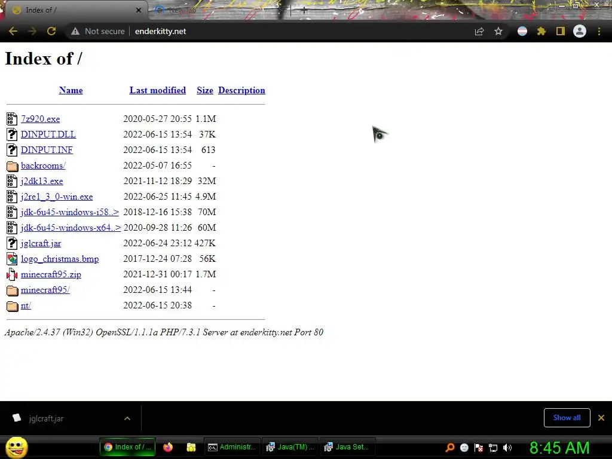Reload the enderkitty.net page
612x459 pixels.
(51, 31)
